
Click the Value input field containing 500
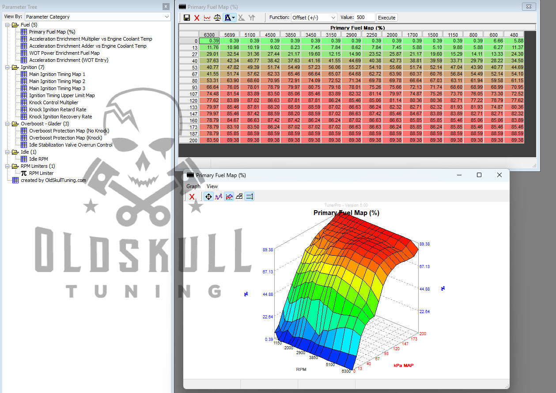tap(364, 18)
